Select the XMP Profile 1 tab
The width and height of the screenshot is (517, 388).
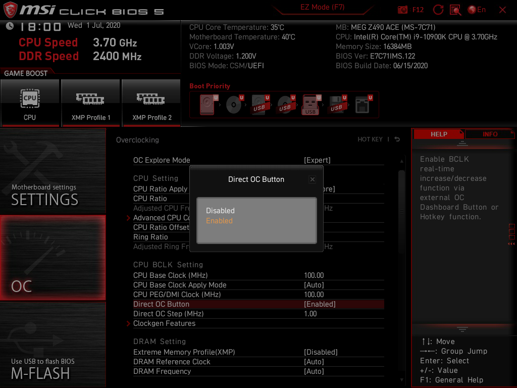click(90, 103)
